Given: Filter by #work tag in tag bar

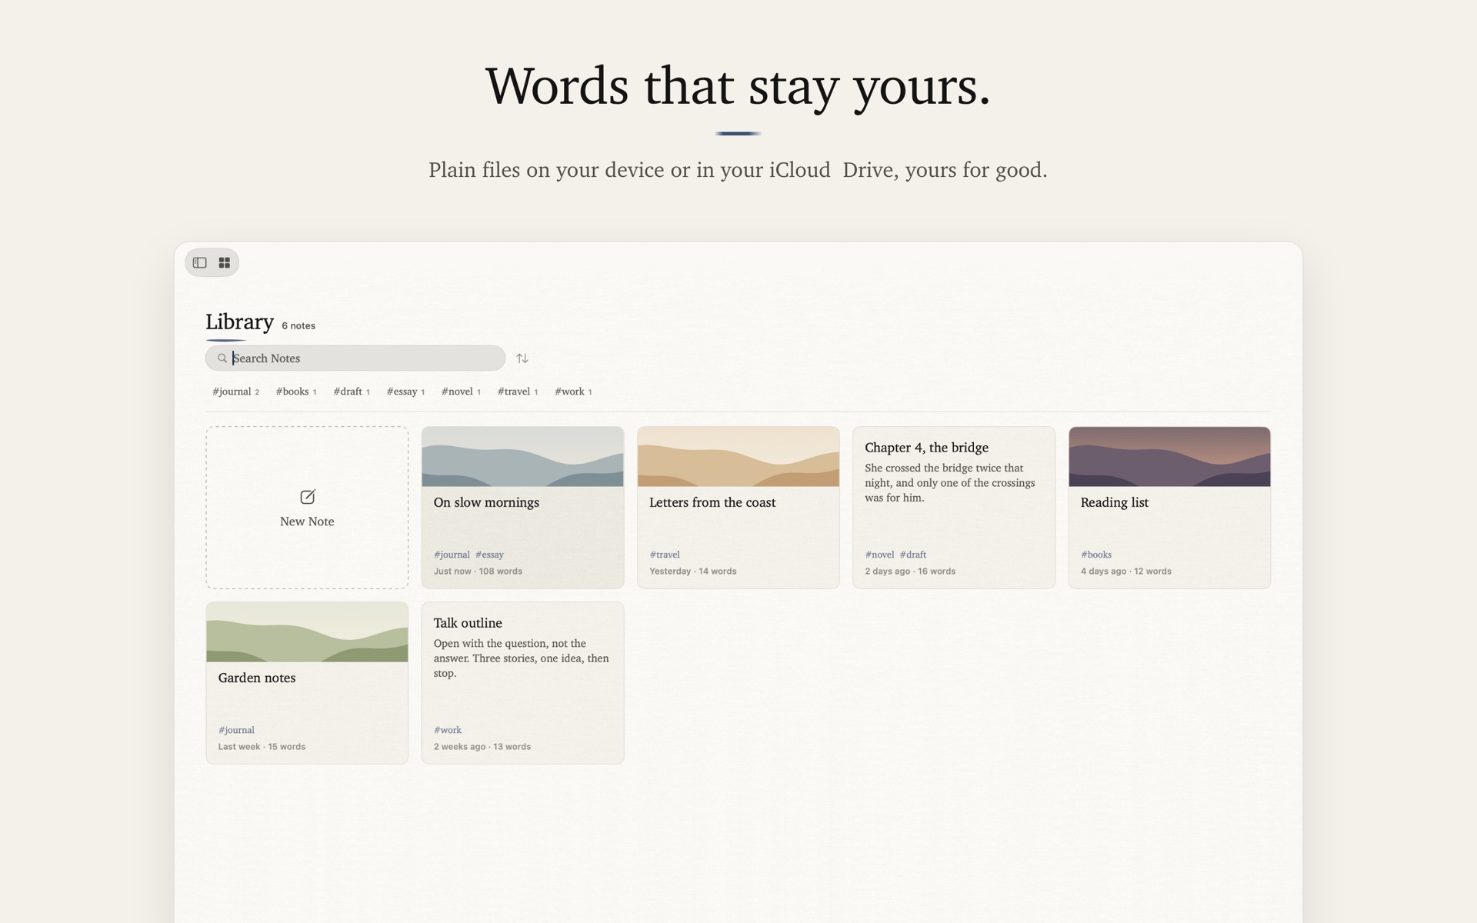Looking at the screenshot, I should click(x=573, y=392).
